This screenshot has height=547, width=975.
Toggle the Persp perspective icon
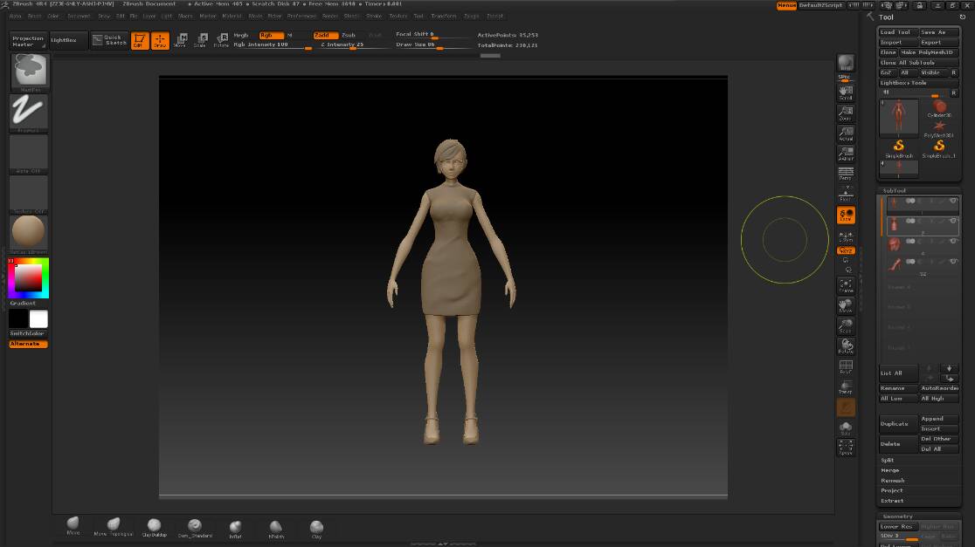coord(846,173)
